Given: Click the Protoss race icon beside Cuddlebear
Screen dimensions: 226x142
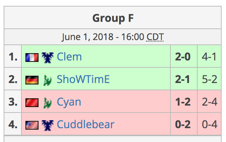Looking at the screenshot, I should pos(48,125).
